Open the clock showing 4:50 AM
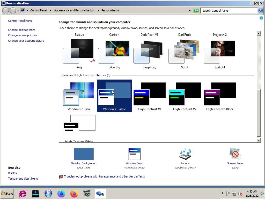The width and height of the screenshot is (265, 199). [252, 193]
